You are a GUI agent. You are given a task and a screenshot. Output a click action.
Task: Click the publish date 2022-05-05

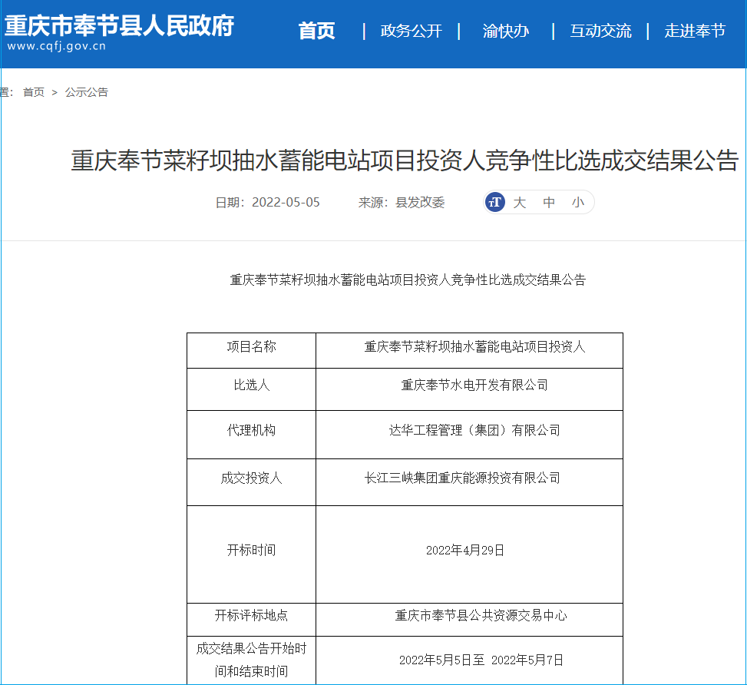tap(286, 203)
